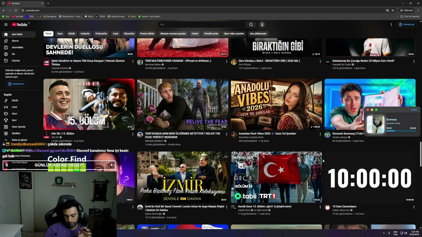Open the YouTube guide hamburger menu
Image resolution: width=422 pixels, height=237 pixels.
click(6, 24)
